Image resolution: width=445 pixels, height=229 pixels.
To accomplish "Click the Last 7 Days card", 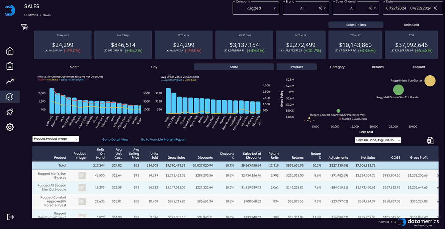I will 123,45.
